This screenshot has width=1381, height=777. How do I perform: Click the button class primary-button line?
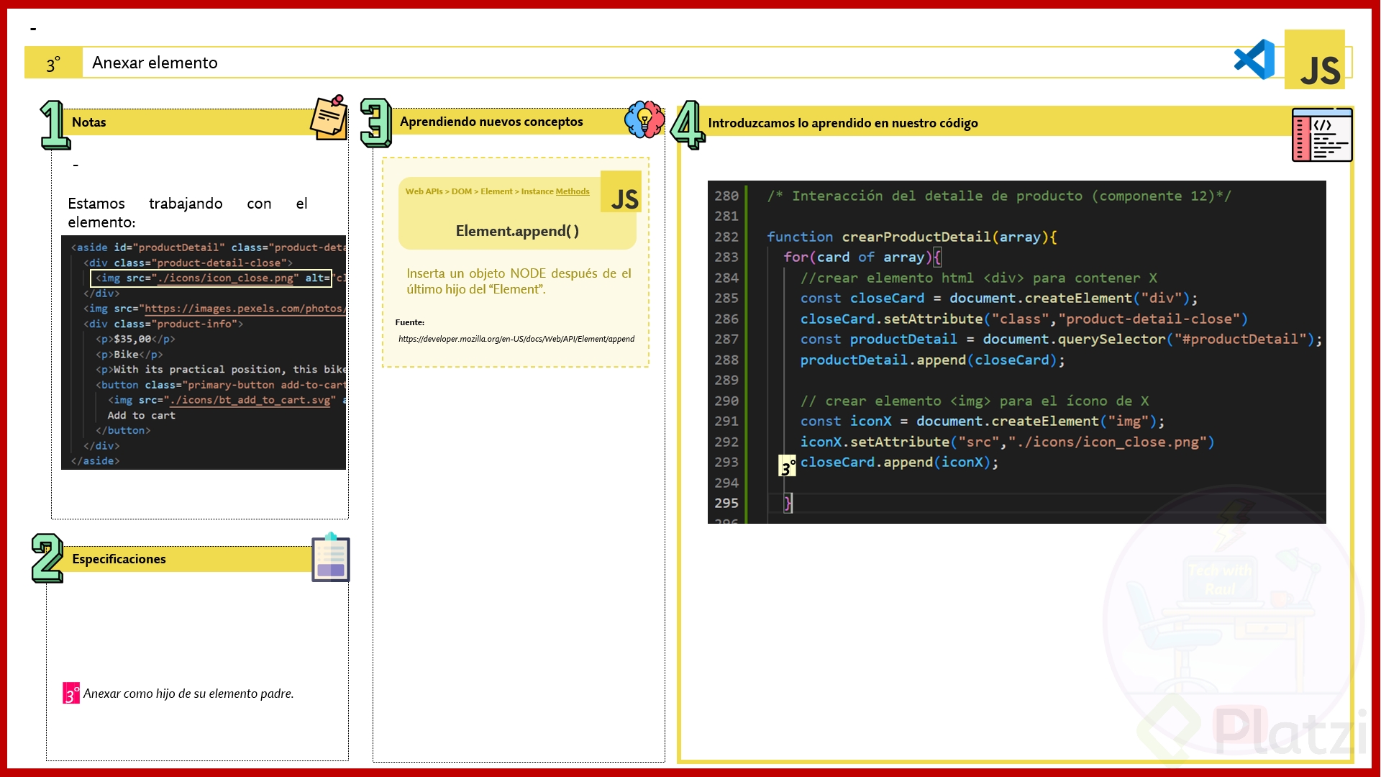click(x=221, y=385)
